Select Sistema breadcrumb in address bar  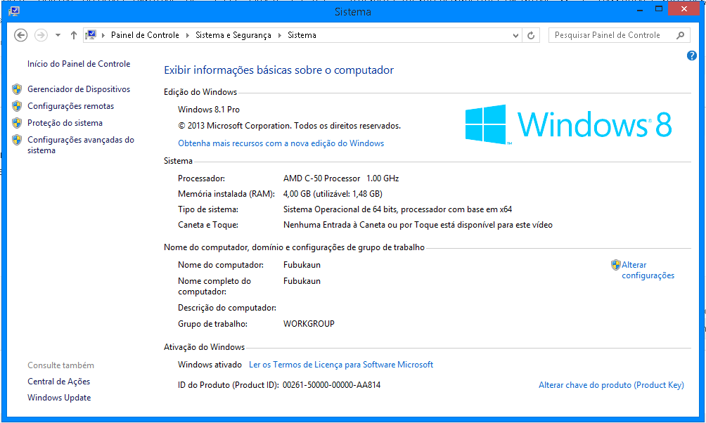(302, 35)
